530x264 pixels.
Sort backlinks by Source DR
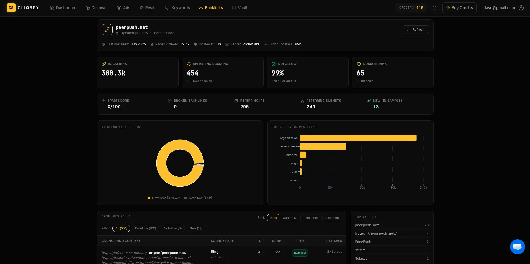pos(290,218)
